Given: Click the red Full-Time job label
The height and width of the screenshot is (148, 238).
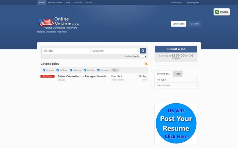Looking at the screenshot, I should (47, 76).
